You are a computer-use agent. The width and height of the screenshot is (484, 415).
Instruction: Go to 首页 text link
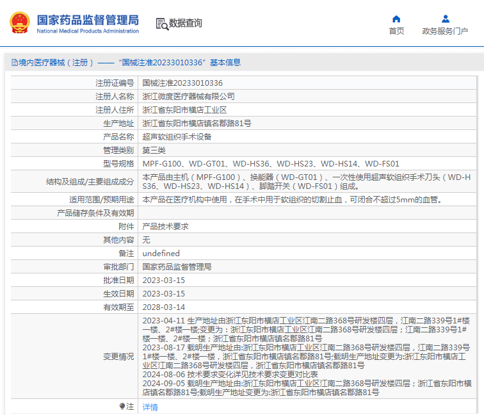[396, 31]
